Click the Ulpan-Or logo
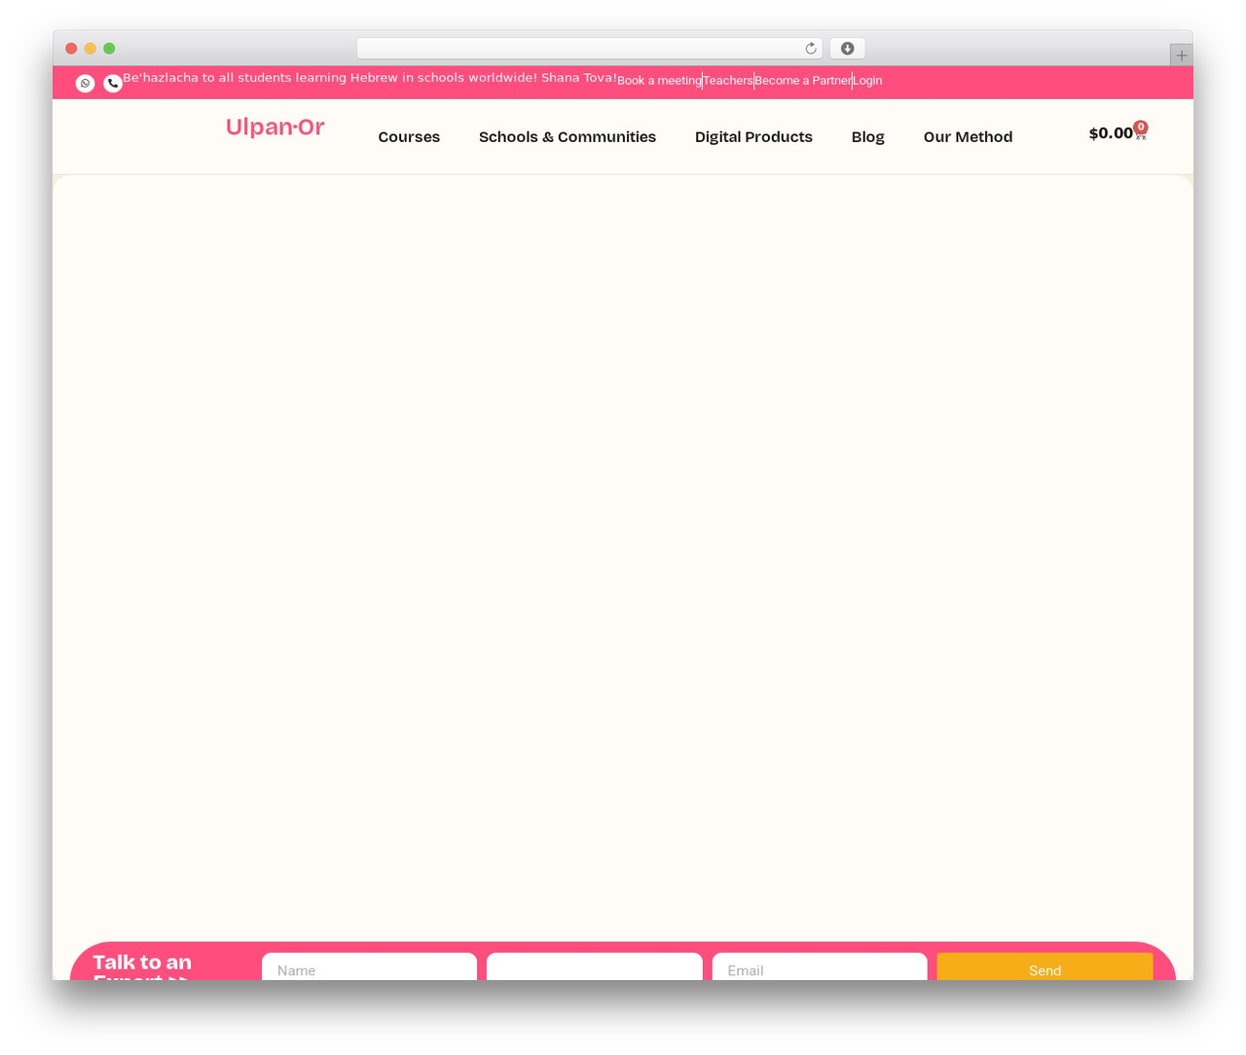Viewport: 1246px width, 1055px height. click(x=275, y=127)
